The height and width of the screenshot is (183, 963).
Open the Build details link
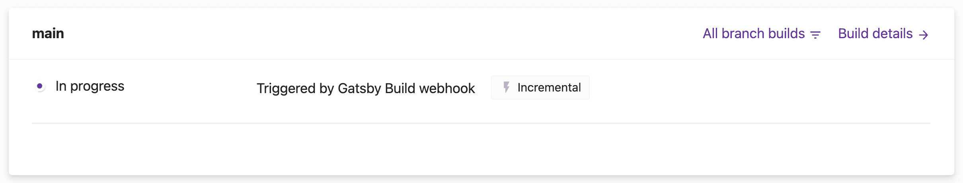point(875,34)
